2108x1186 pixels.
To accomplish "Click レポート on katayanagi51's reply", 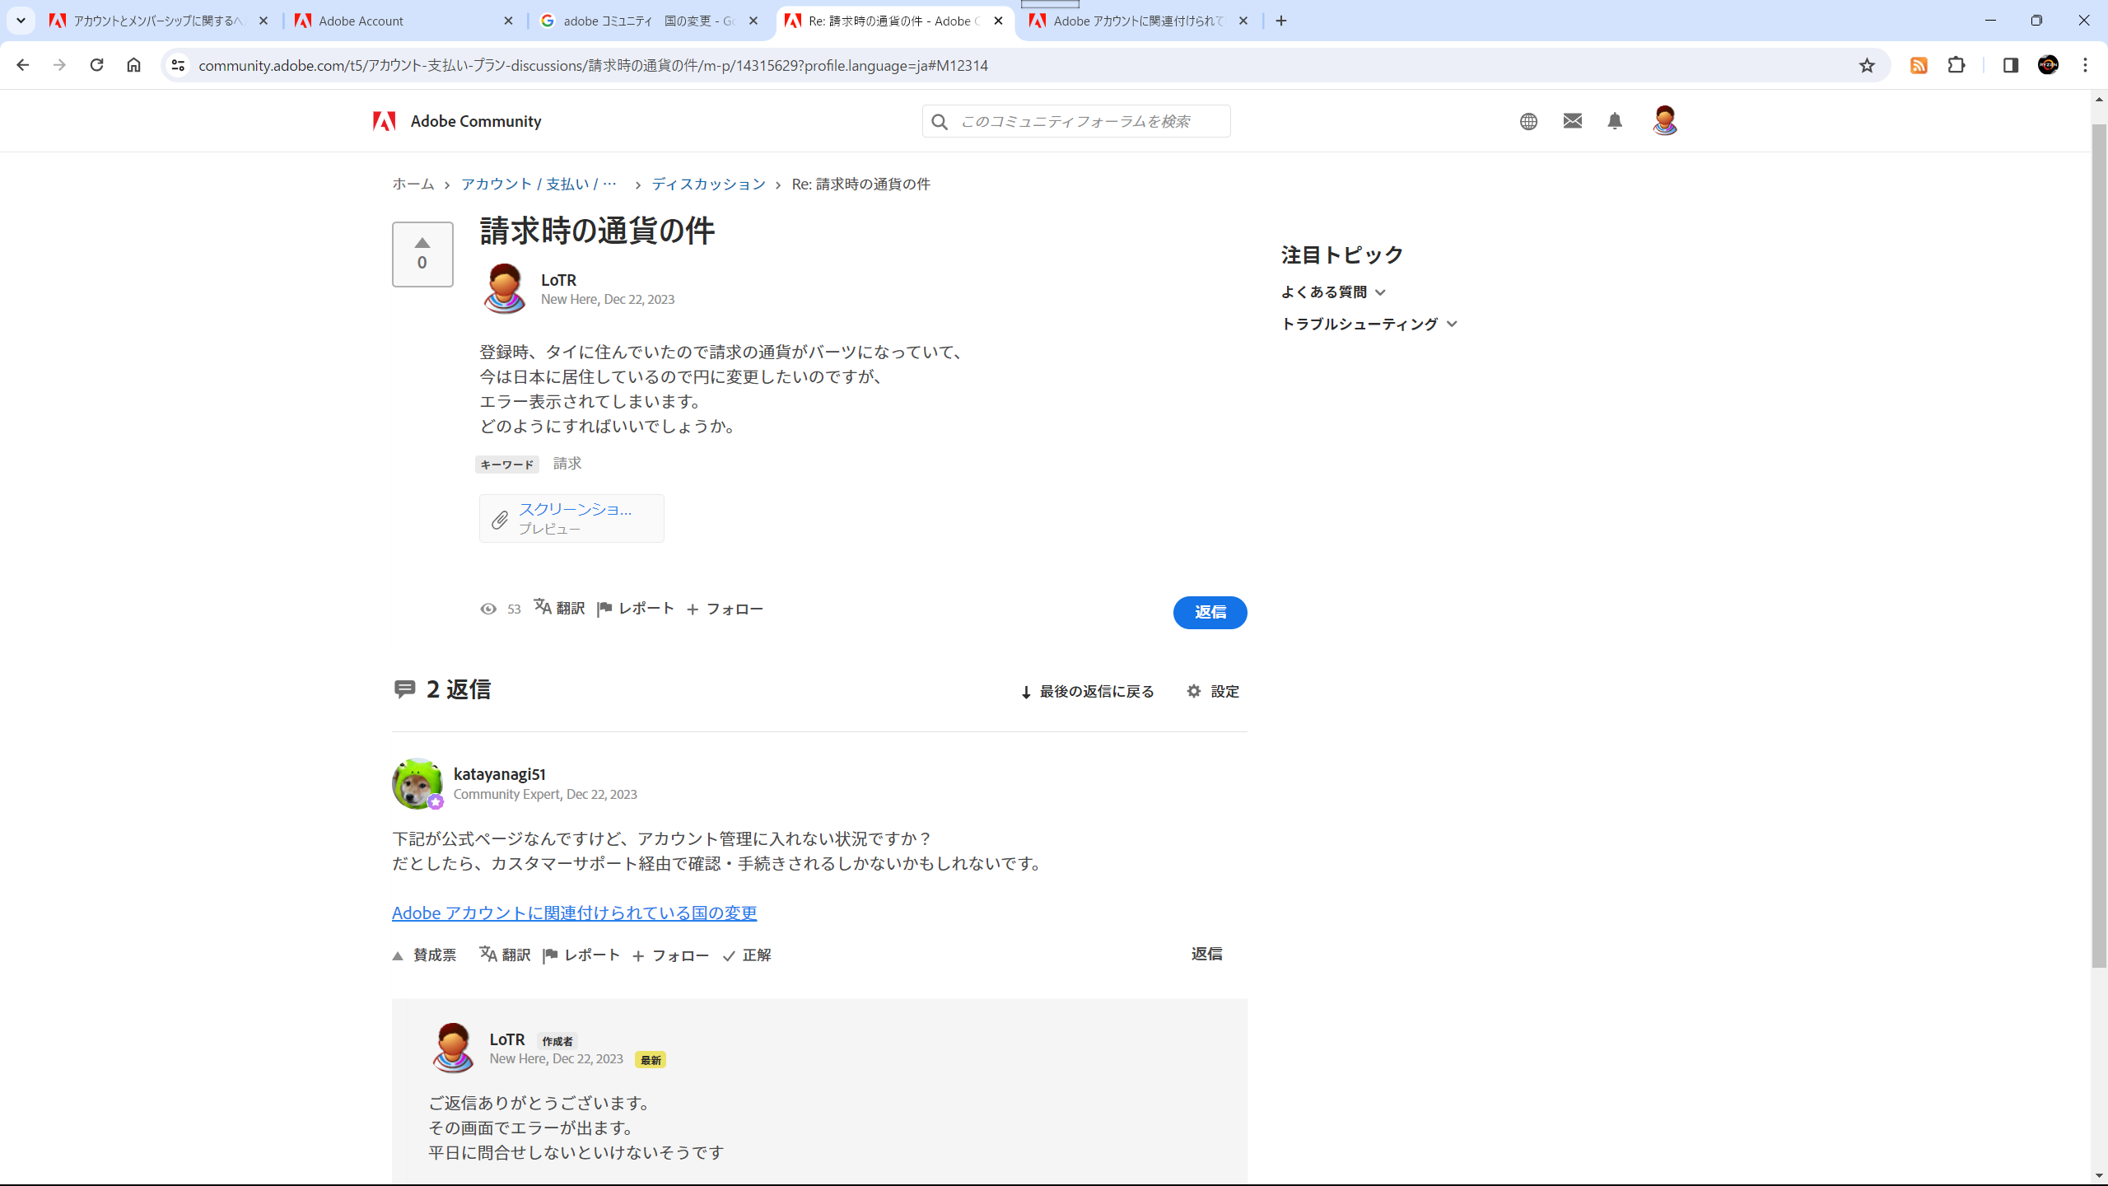I will coord(581,955).
